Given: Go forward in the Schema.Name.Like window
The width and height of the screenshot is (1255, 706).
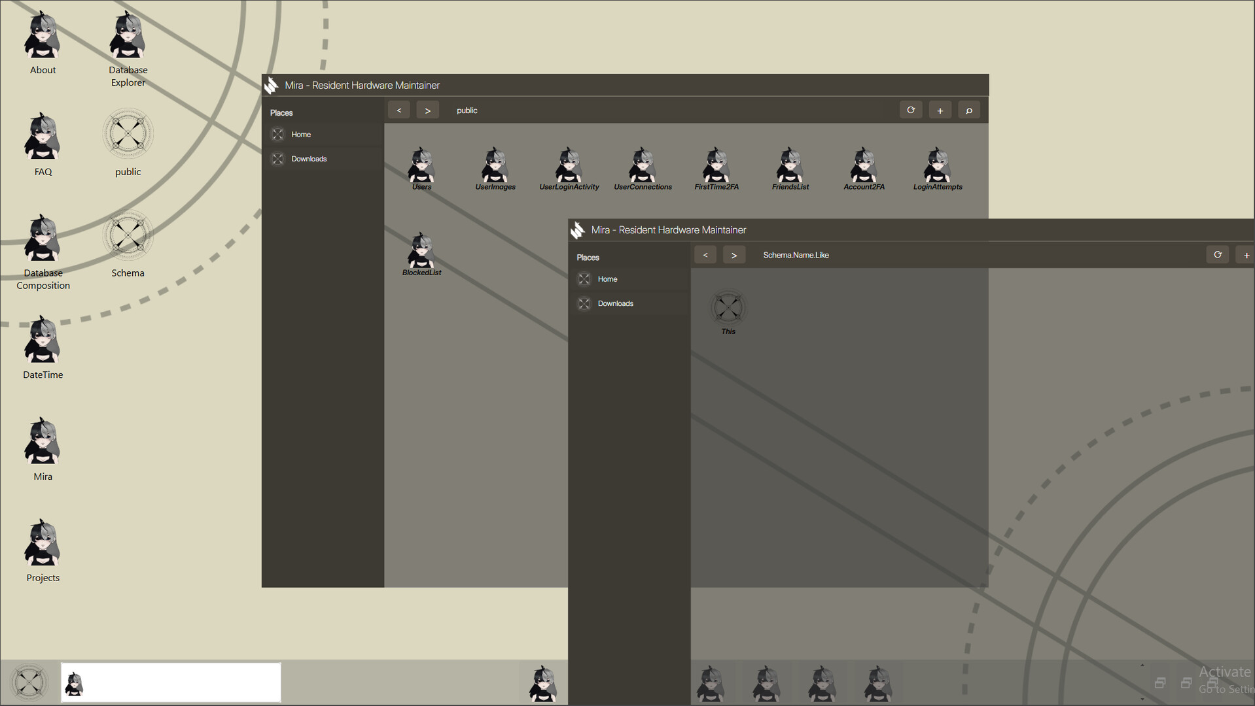Looking at the screenshot, I should pyautogui.click(x=734, y=256).
